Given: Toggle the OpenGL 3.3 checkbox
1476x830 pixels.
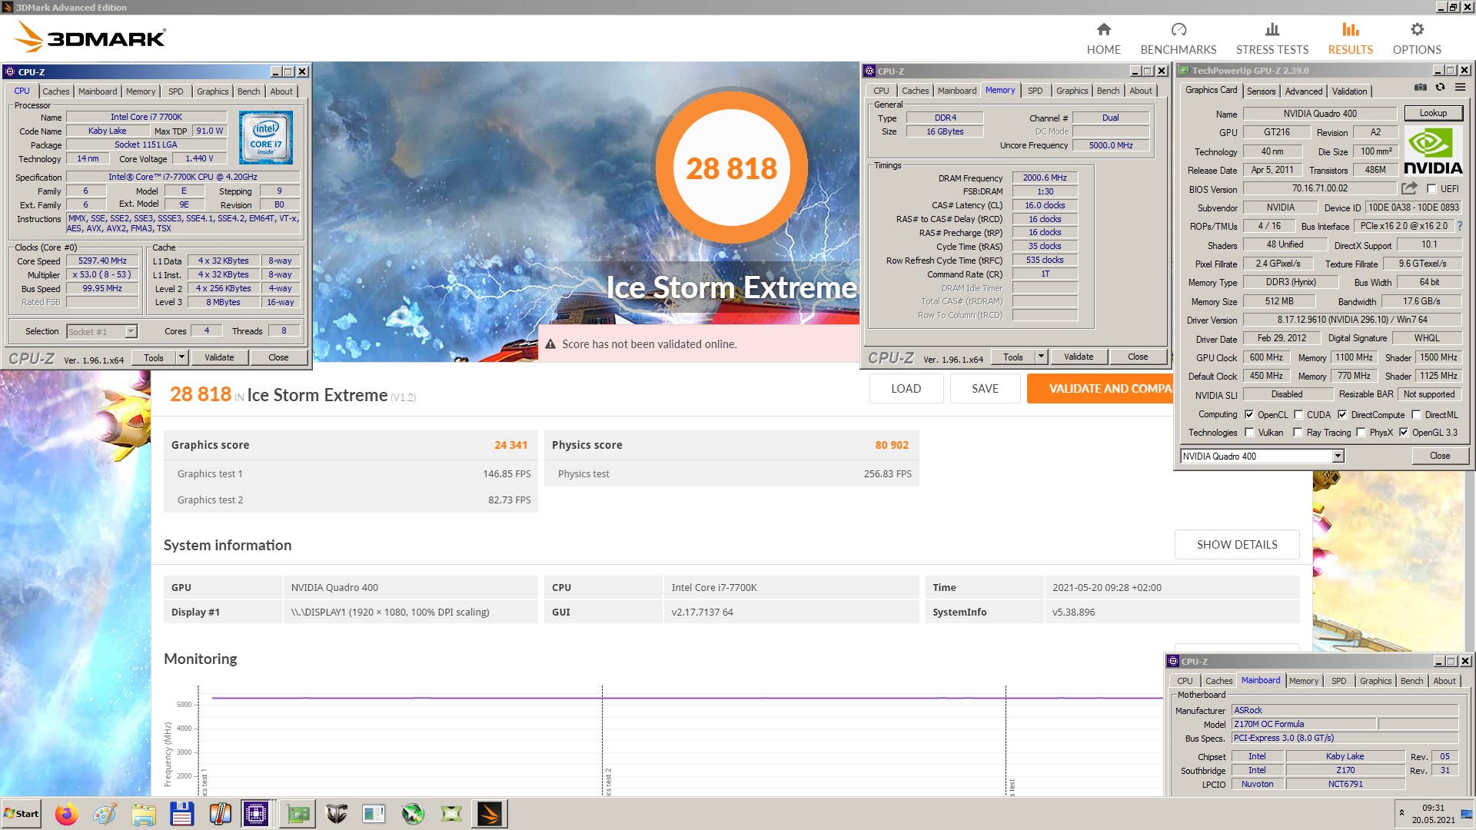Looking at the screenshot, I should click(1404, 433).
